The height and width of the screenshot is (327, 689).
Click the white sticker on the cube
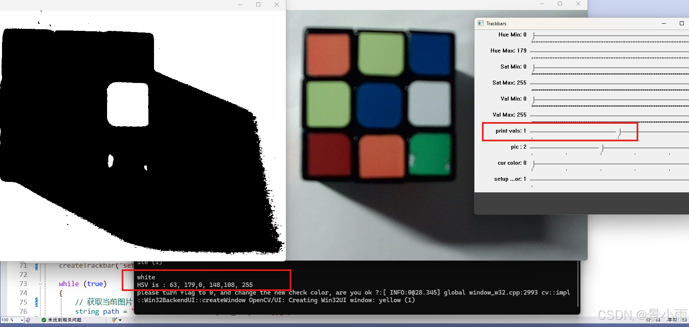point(429,103)
